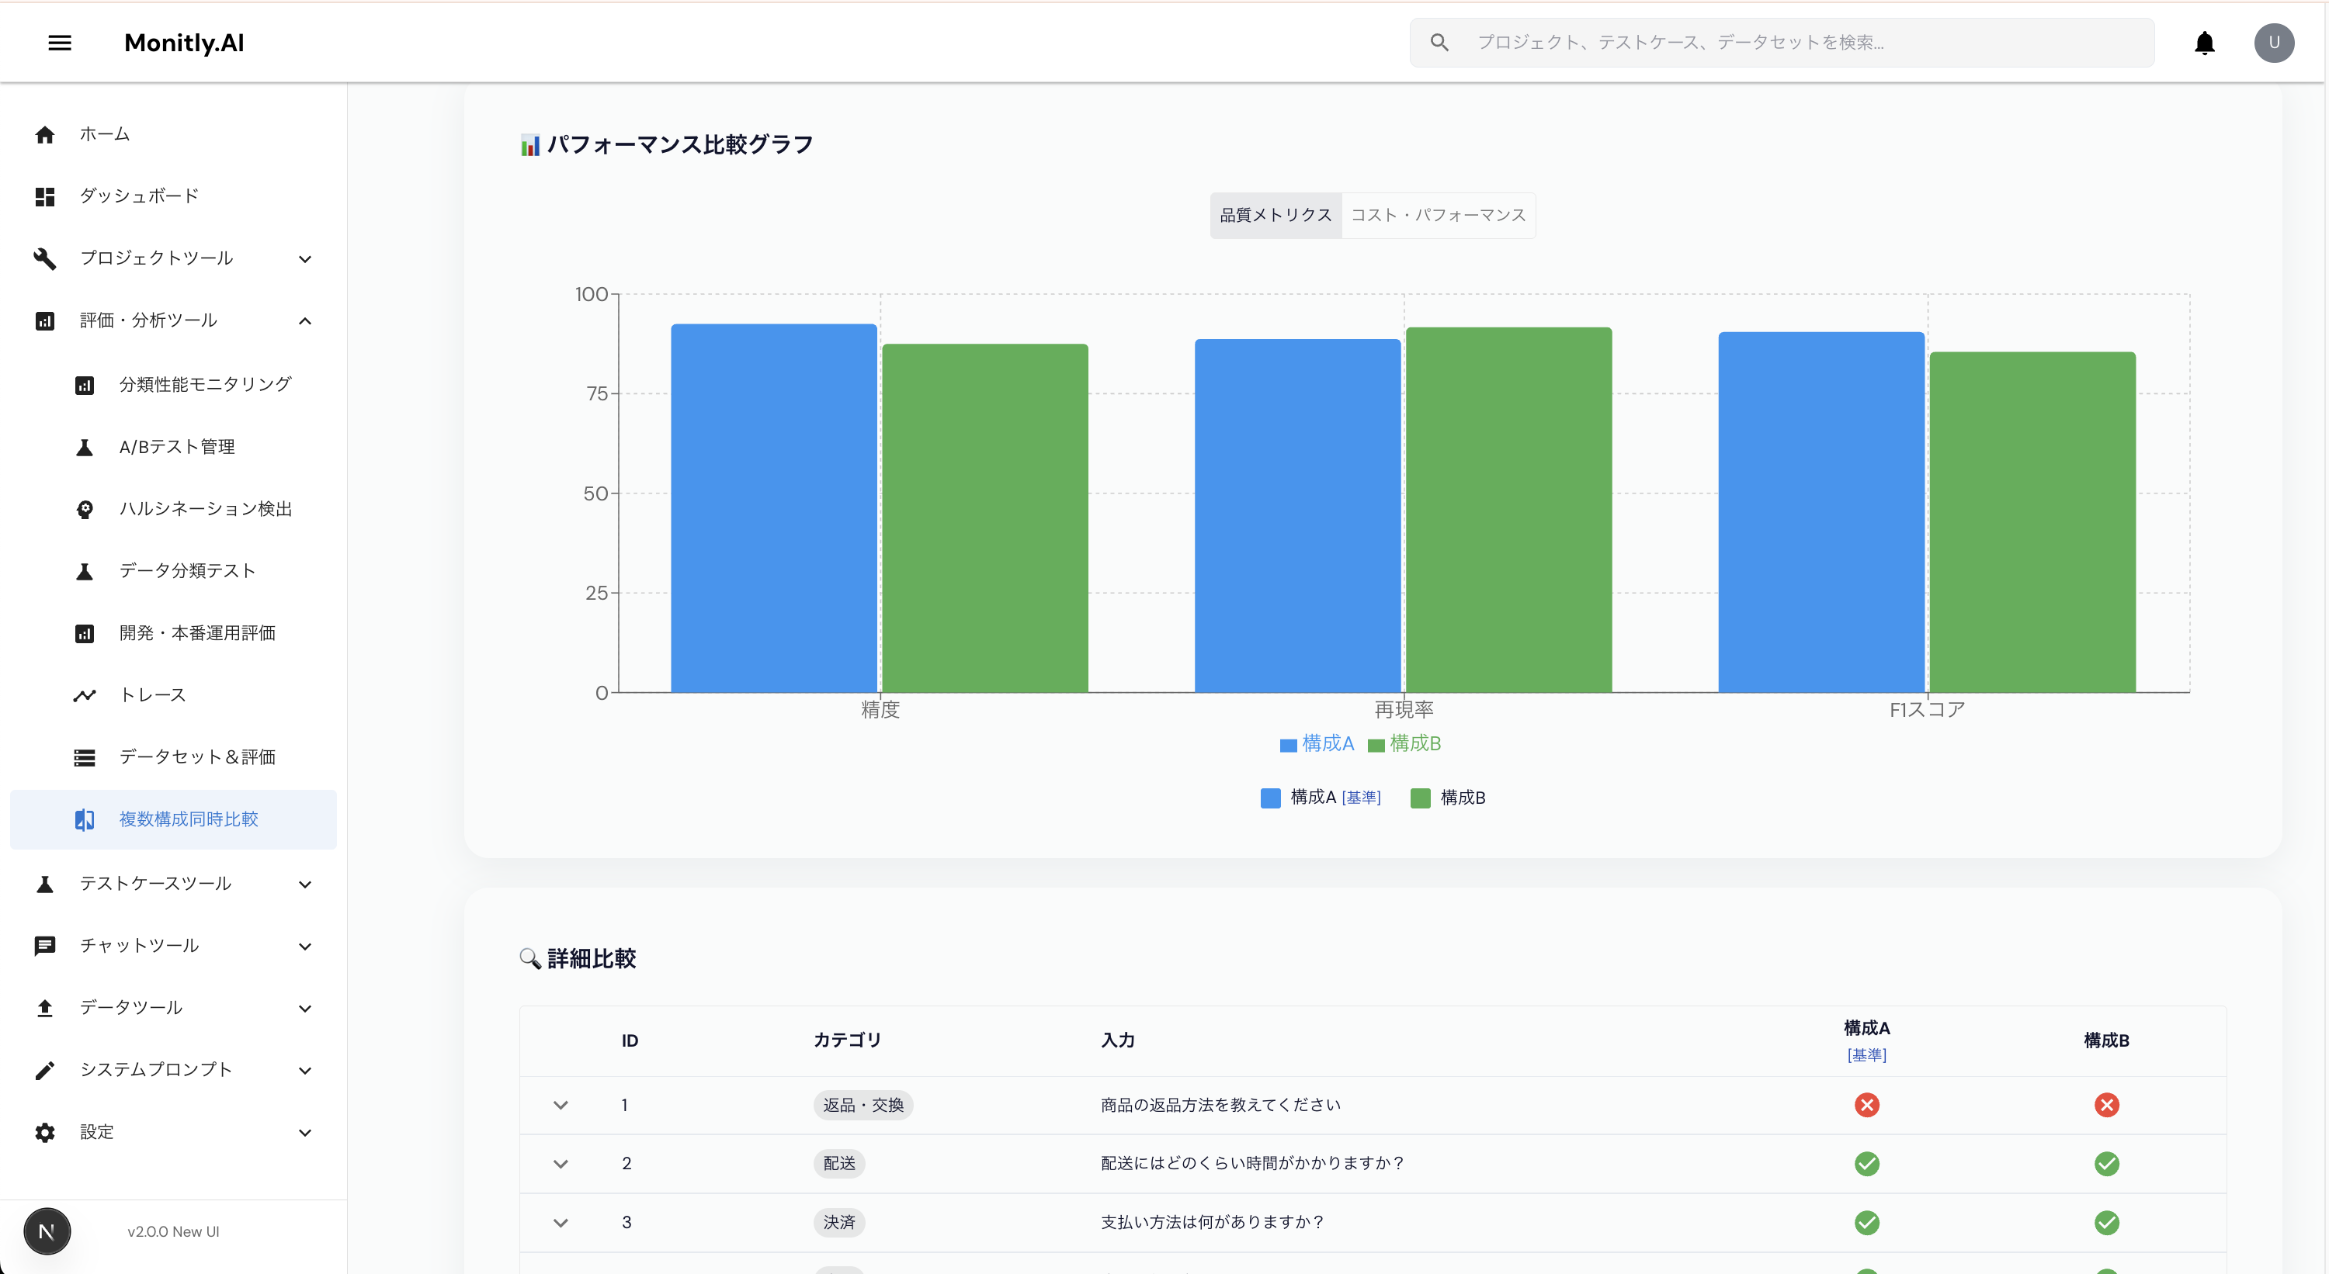Click the round N badge icon
Viewport: 2329px width, 1274px height.
tap(47, 1231)
